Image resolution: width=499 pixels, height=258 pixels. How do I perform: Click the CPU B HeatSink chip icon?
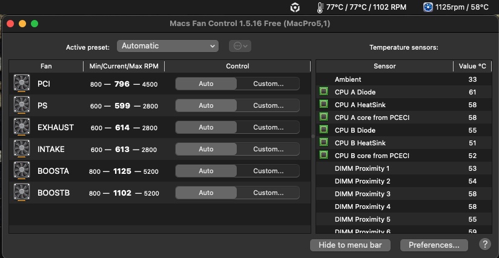pos(323,142)
